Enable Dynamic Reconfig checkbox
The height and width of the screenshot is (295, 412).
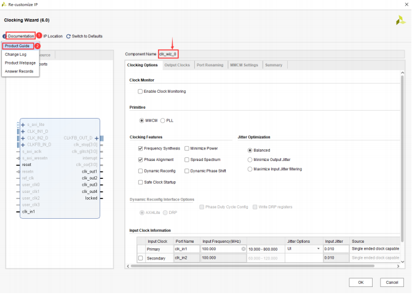point(141,171)
